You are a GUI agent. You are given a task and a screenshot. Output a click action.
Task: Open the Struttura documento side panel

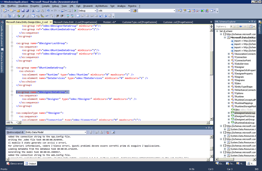tap(2, 60)
